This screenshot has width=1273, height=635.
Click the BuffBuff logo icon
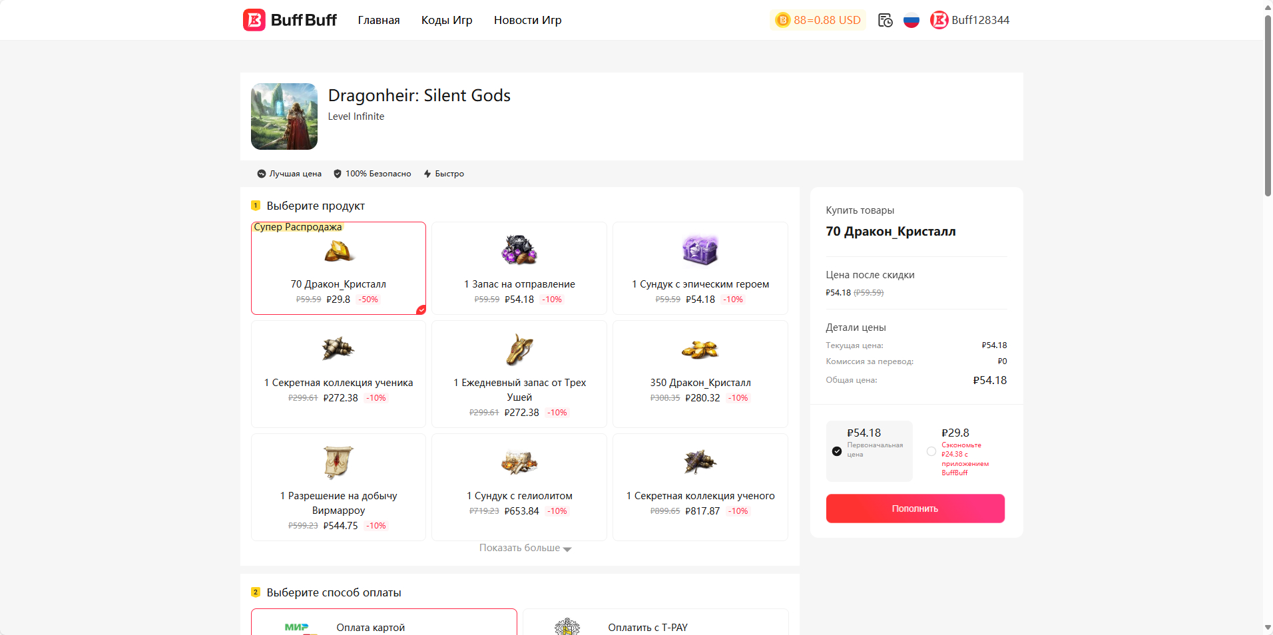[x=254, y=20]
